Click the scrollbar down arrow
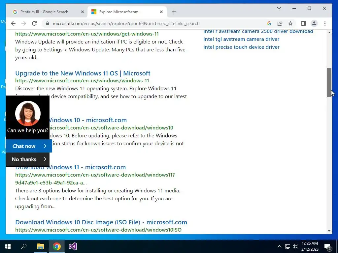The image size is (338, 253). click(x=329, y=231)
